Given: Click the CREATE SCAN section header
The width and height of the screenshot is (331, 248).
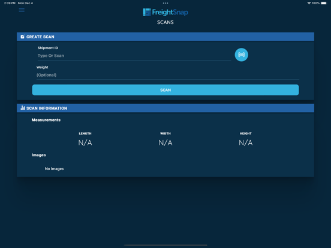Looking at the screenshot, I should [165, 37].
